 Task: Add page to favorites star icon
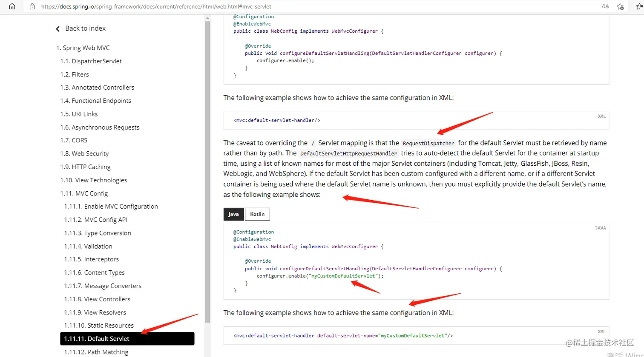621,6
